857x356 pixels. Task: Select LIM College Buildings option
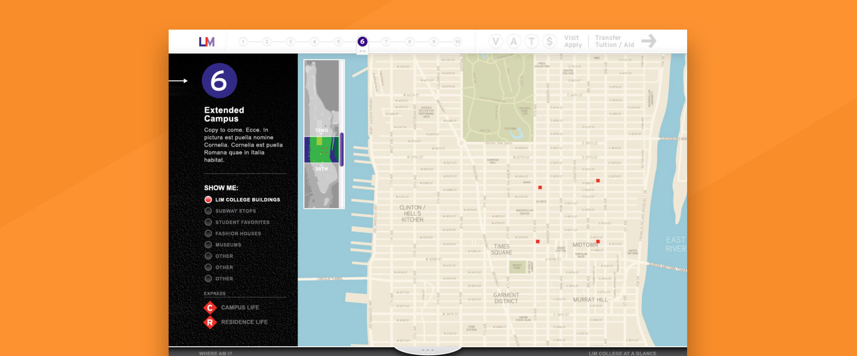pos(242,199)
